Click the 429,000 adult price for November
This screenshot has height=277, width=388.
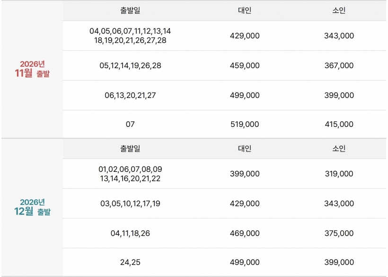[x=245, y=36]
